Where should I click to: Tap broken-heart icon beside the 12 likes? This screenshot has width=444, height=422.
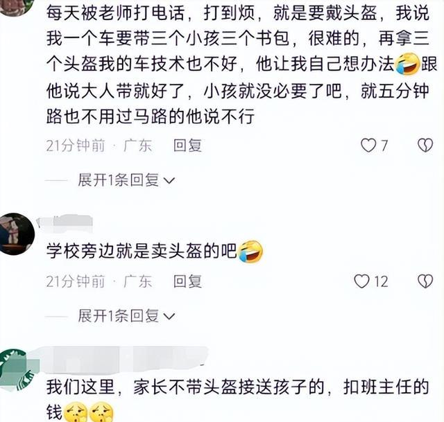pos(425,281)
